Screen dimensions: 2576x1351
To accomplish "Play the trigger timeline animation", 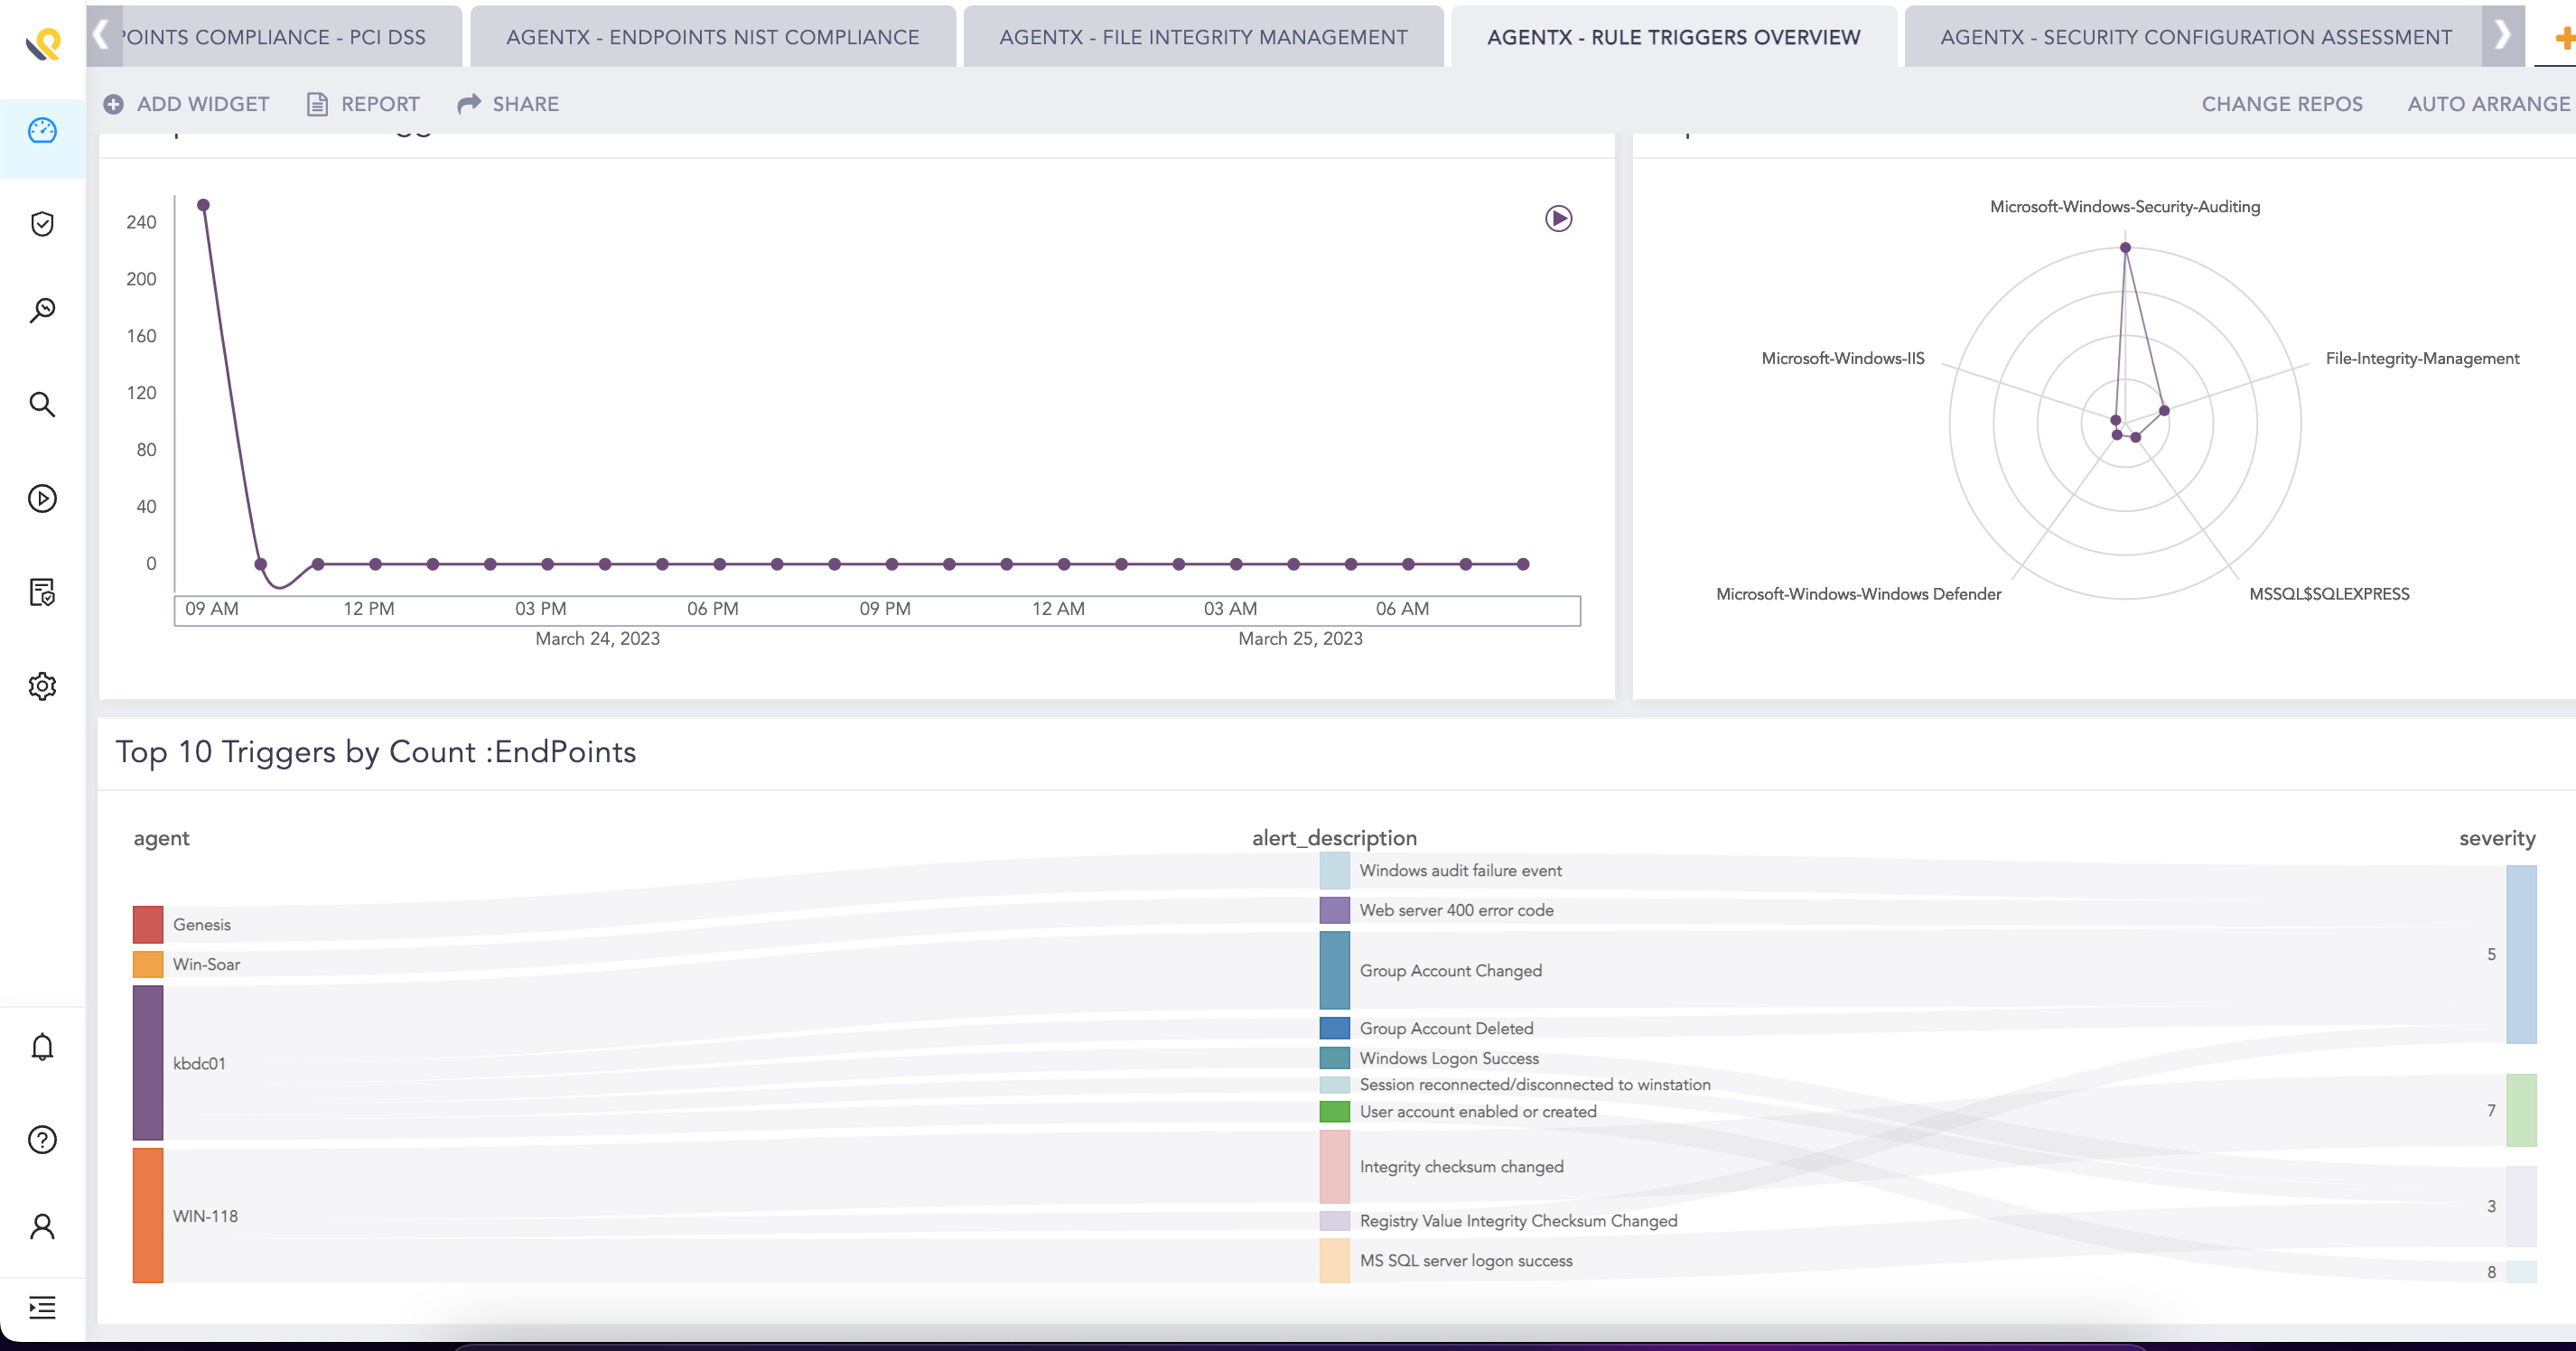I will coord(1557,217).
